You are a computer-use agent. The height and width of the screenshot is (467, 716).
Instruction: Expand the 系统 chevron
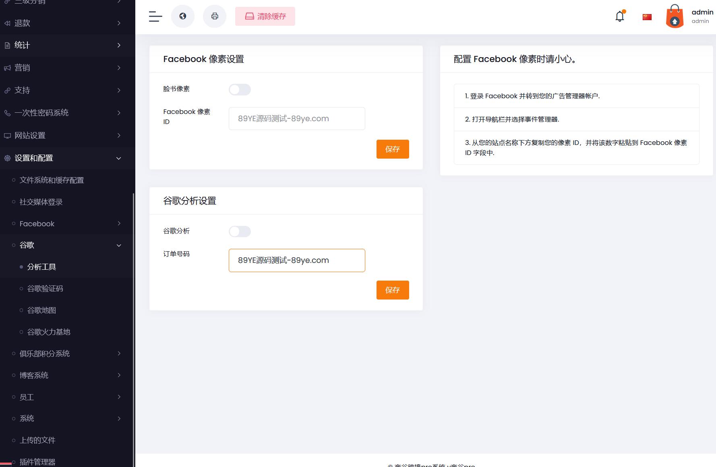(x=119, y=419)
